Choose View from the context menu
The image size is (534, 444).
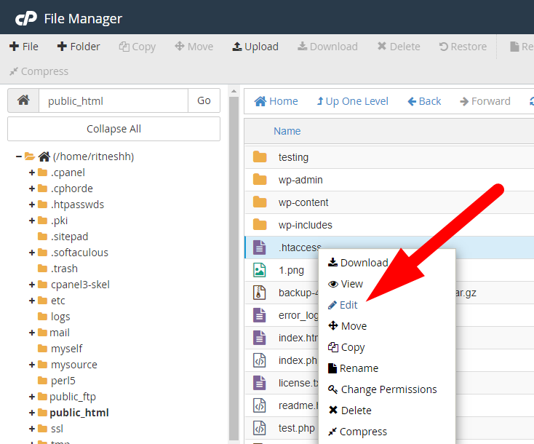(346, 284)
